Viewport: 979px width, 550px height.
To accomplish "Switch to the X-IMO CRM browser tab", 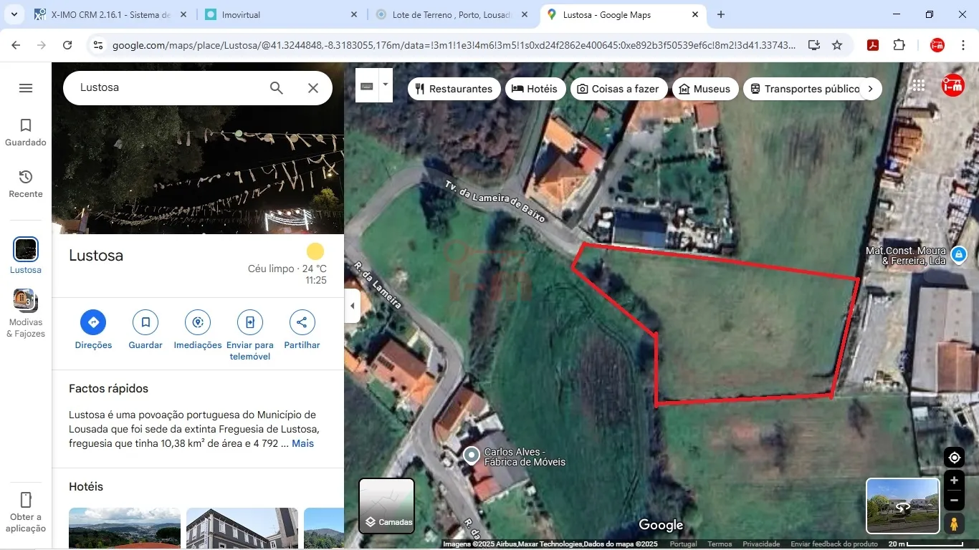I will pyautogui.click(x=111, y=14).
